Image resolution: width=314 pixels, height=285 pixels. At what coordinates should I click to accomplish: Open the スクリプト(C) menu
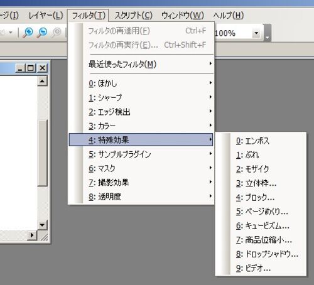(133, 16)
